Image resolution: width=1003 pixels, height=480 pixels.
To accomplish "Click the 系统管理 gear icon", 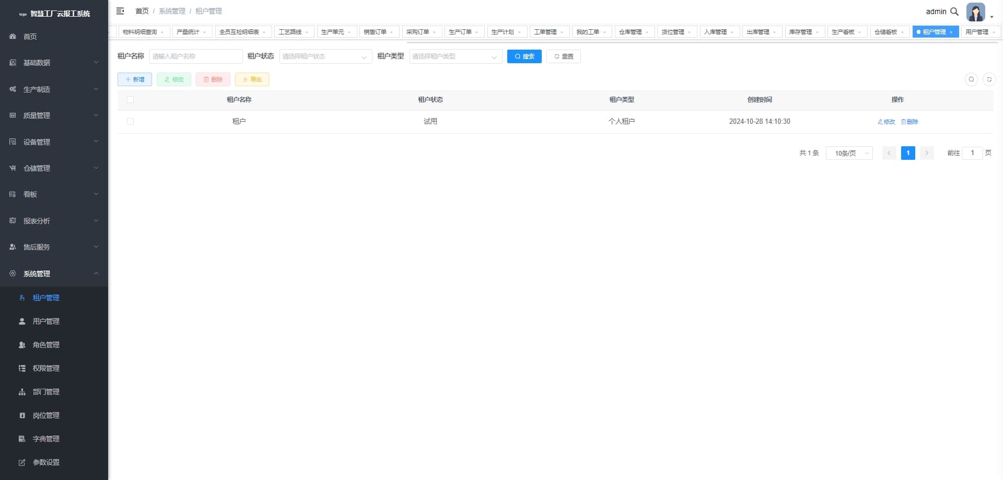I will point(13,274).
